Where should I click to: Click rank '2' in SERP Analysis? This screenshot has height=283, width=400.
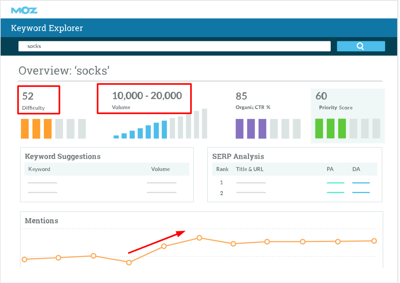pos(221,193)
